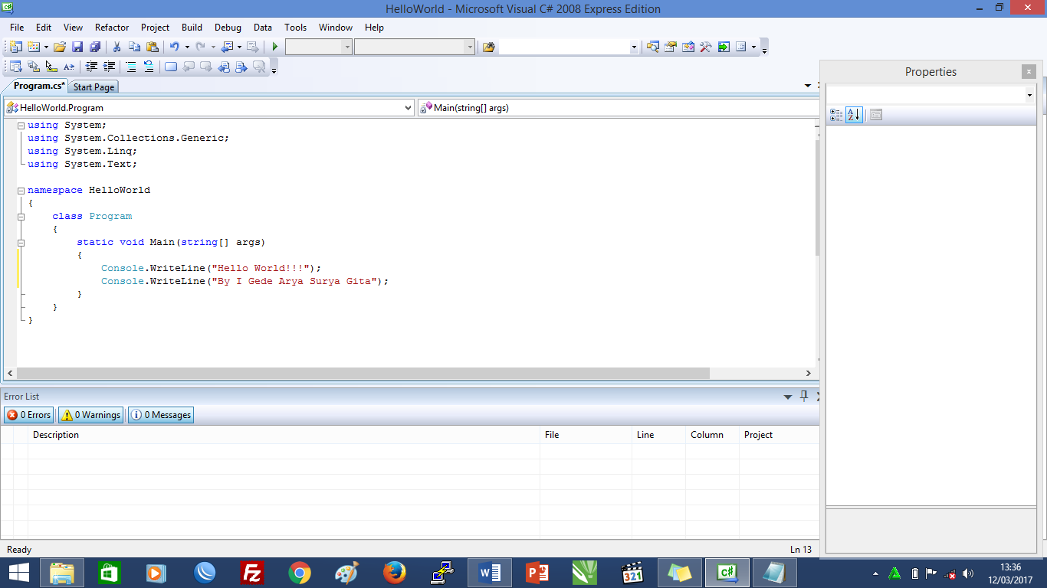
Task: Expand the Find combo box dropdown arrow
Action: 634,47
